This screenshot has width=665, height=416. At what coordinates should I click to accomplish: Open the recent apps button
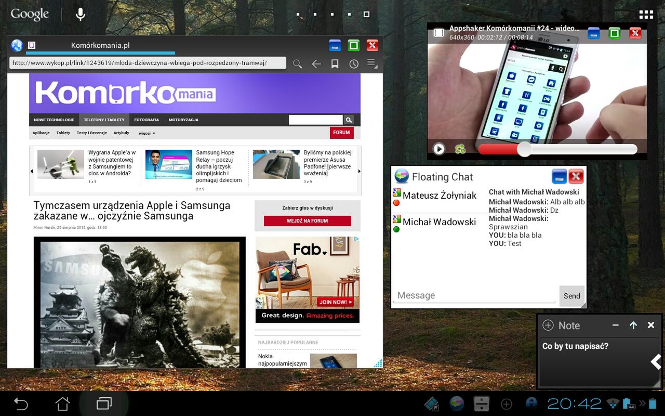[104, 404]
